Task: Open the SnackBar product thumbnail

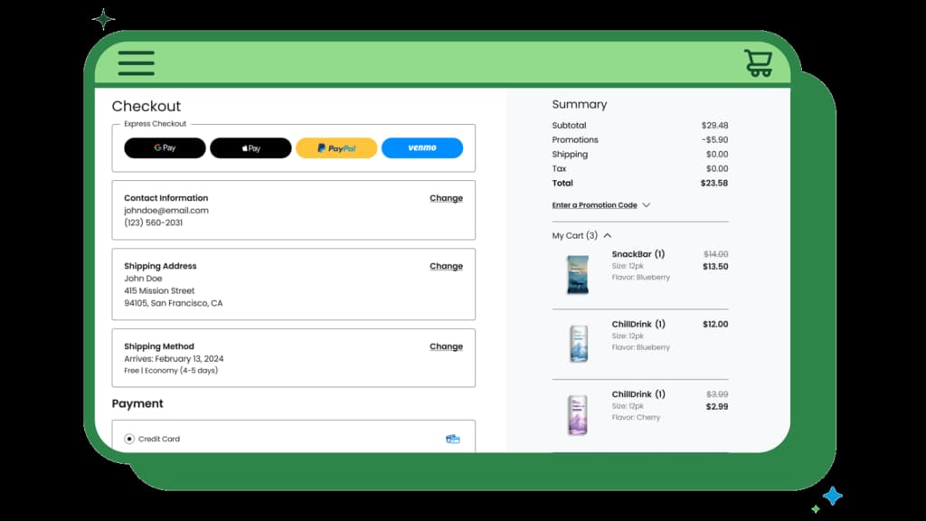Action: [x=577, y=274]
